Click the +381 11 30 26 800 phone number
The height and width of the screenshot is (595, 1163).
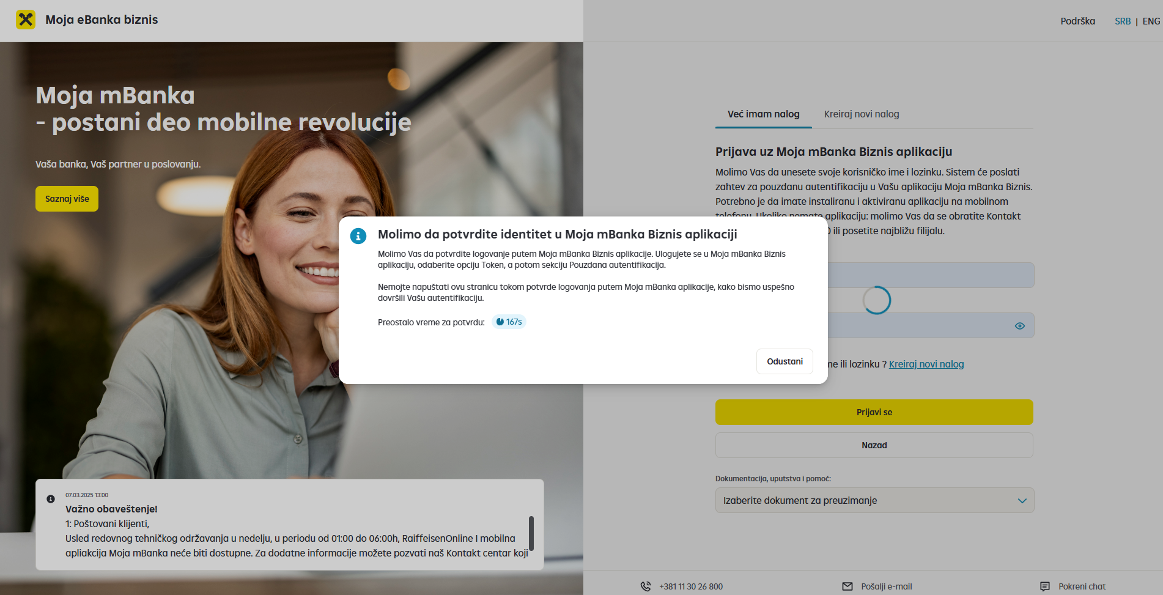[691, 586]
